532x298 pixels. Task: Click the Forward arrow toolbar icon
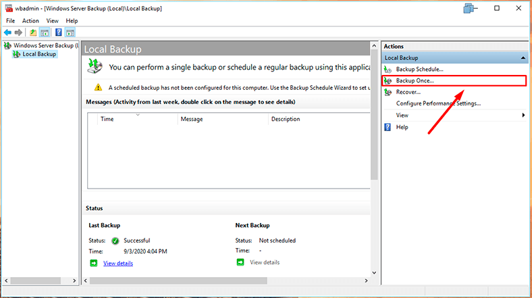click(18, 32)
